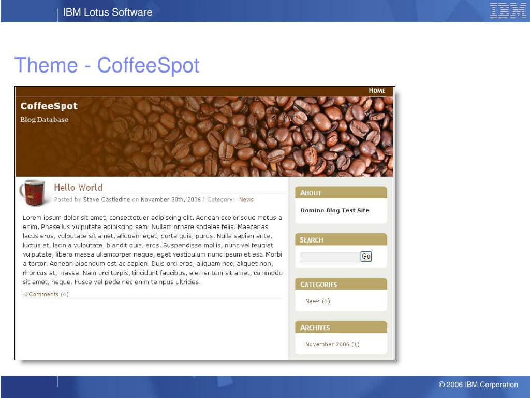Open November 2006 (1) archive link
This screenshot has width=530, height=398.
pos(332,344)
